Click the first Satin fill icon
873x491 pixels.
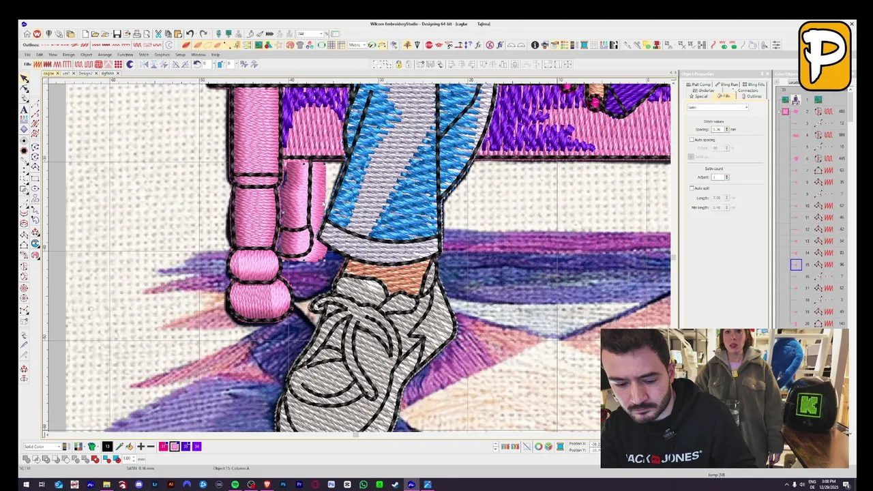coord(38,64)
